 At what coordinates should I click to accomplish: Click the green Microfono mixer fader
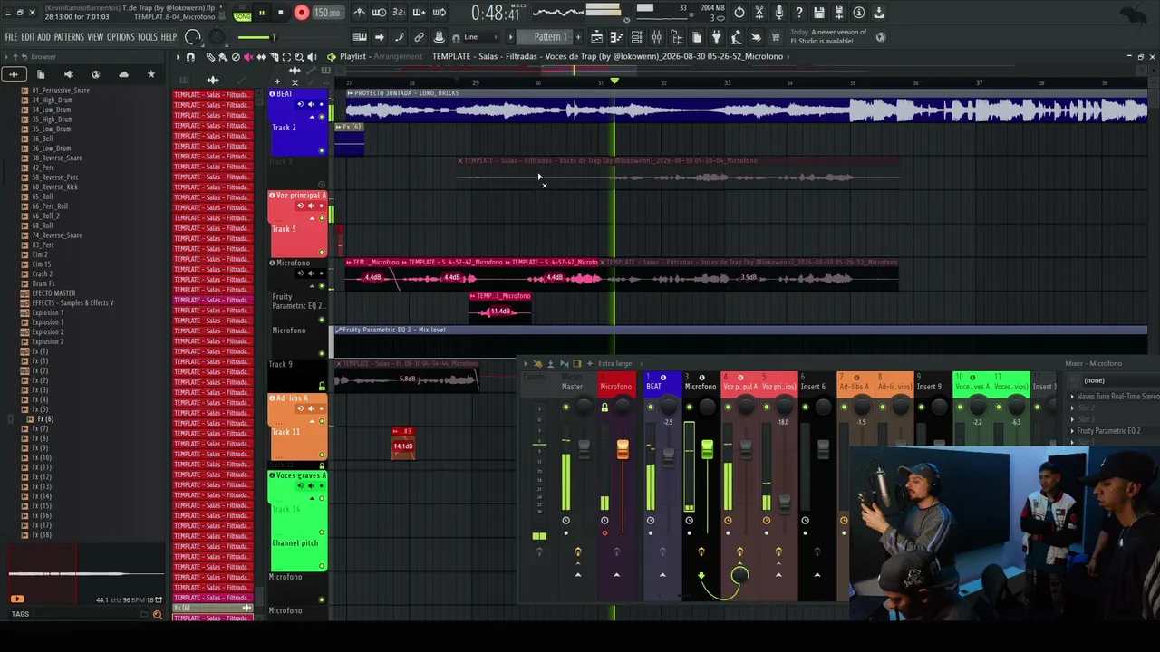click(x=707, y=449)
